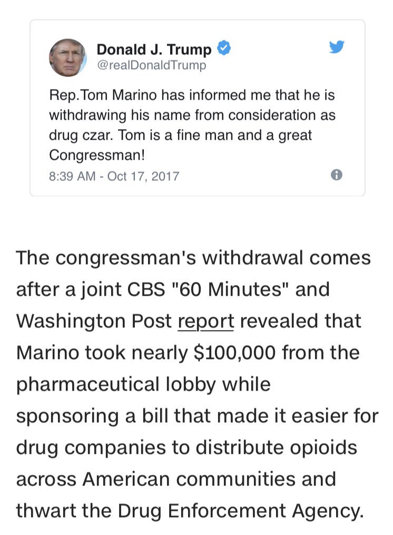Open the tweet info icon
Image resolution: width=393 pixels, height=535 pixels.
point(337,174)
